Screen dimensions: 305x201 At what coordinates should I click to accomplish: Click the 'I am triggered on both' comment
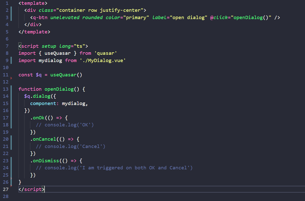[x=114, y=168]
